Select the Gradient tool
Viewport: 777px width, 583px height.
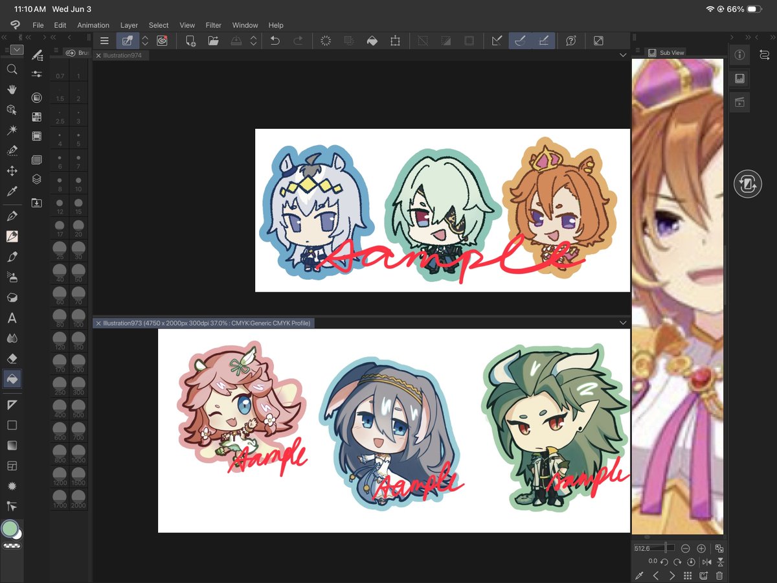coord(12,445)
